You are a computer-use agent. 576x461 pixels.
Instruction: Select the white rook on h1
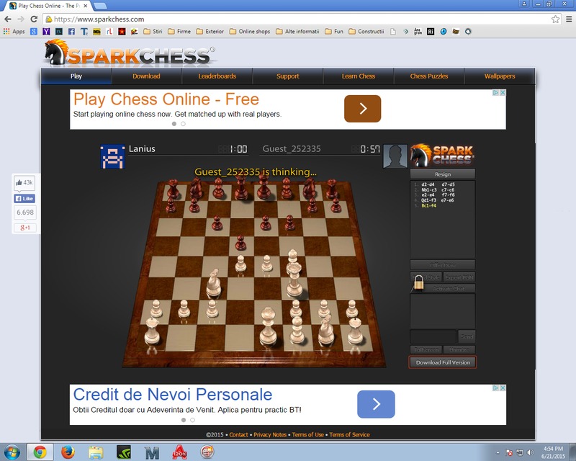(355, 331)
